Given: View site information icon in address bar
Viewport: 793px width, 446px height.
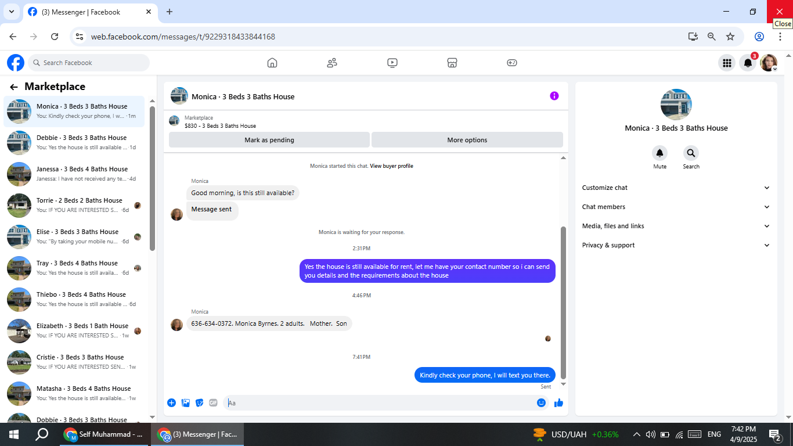Looking at the screenshot, I should pyautogui.click(x=80, y=37).
